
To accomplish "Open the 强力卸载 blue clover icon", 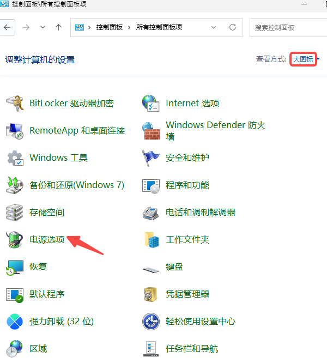I will click(15, 322).
